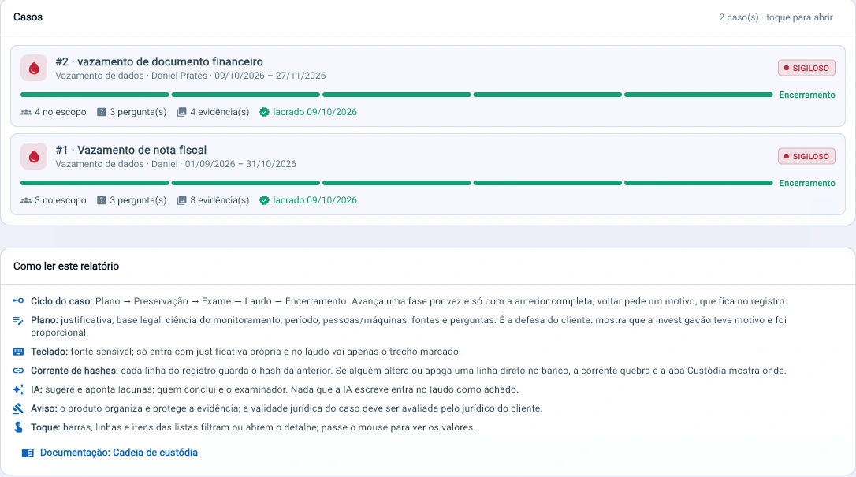Click the green sealed check icon in case #1

(x=264, y=200)
